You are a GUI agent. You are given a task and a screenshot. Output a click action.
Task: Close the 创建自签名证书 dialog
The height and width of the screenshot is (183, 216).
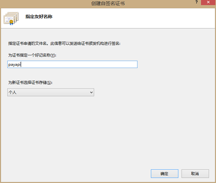(208, 2)
